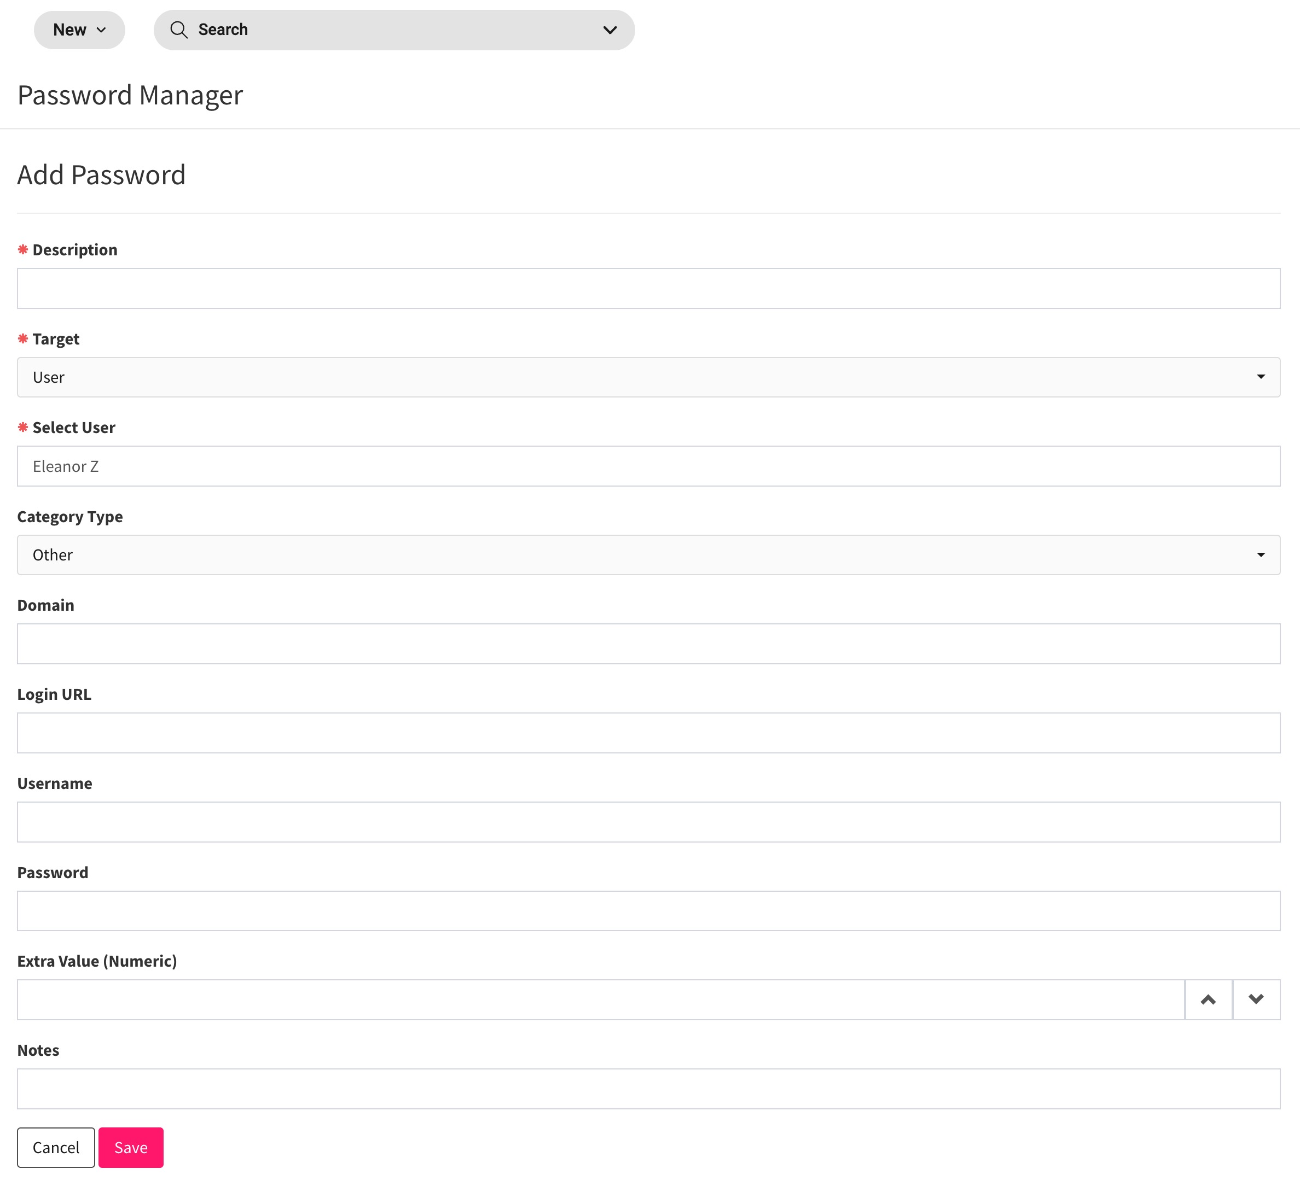Click the Description label
This screenshot has width=1300, height=1181.
point(75,250)
